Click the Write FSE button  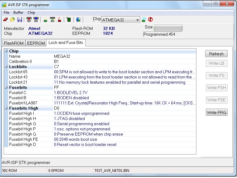pyautogui.click(x=217, y=100)
